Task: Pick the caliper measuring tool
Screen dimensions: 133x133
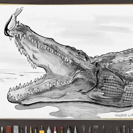Action: pos(84,129)
